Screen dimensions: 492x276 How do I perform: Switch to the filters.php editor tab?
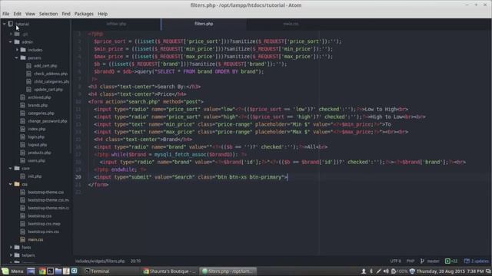[x=204, y=24]
